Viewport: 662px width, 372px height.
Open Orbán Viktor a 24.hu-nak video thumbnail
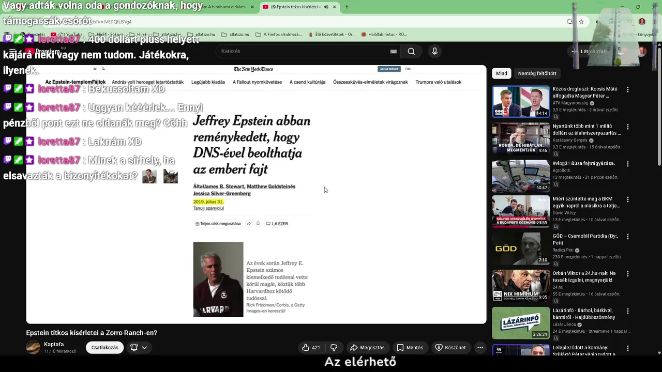521,286
